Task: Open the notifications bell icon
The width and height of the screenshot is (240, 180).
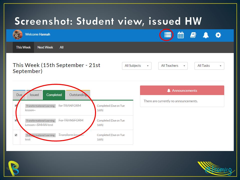Action: (x=206, y=35)
